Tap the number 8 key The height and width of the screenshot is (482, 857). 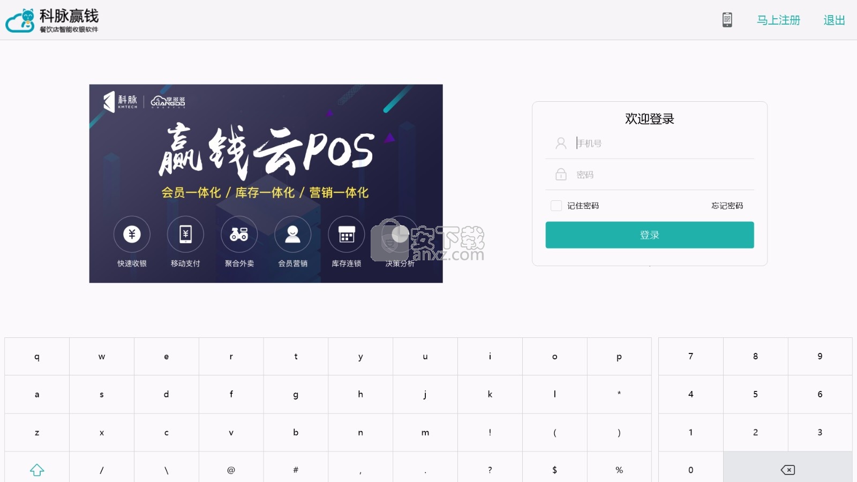click(x=756, y=357)
